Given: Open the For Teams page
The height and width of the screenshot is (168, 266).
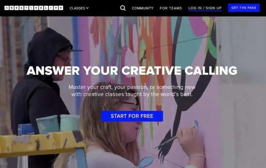Looking at the screenshot, I should coord(171,8).
